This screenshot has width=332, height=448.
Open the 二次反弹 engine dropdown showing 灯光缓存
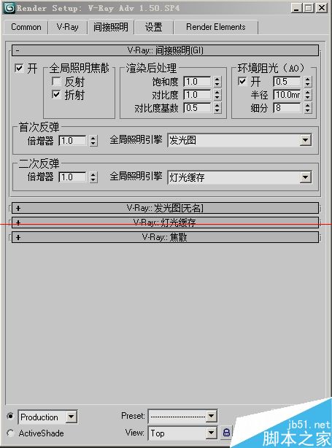239,177
